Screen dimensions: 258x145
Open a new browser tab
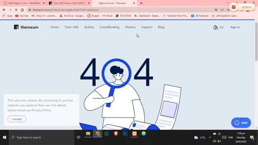click(x=141, y=3)
